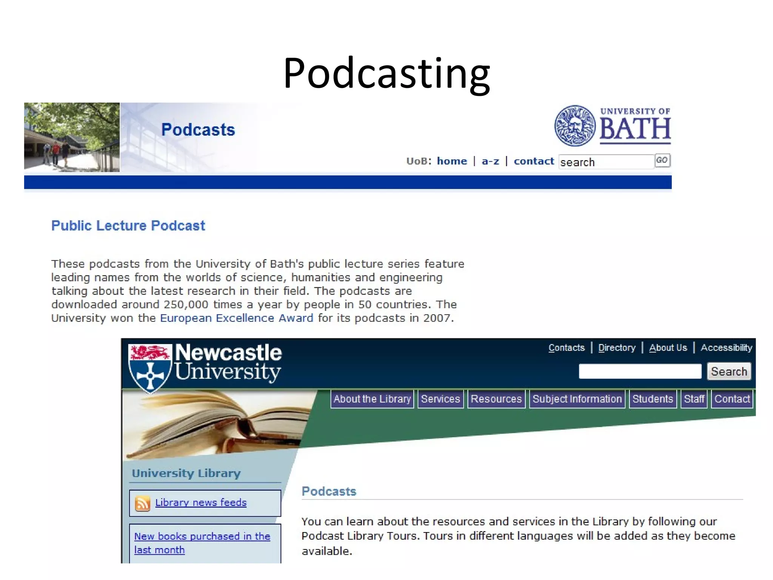Viewport: 773px width, 580px height.
Task: Open the a-z index link
Action: point(490,161)
